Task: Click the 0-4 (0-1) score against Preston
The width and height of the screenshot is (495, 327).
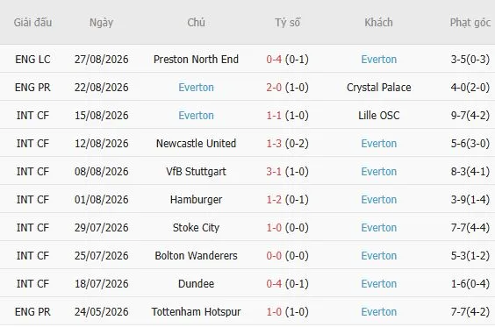Action: (x=287, y=60)
